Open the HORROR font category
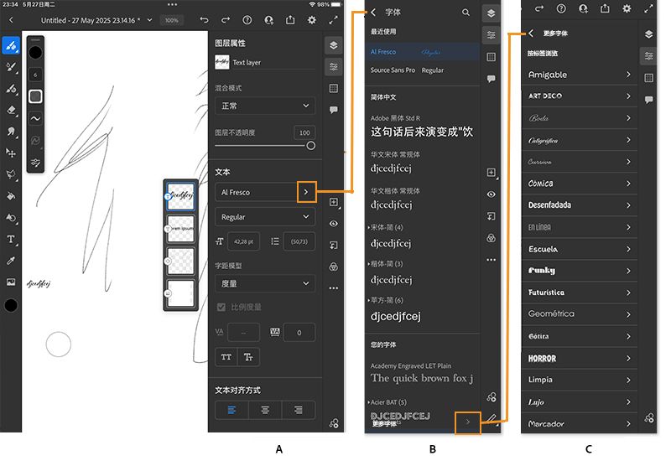 pos(580,358)
